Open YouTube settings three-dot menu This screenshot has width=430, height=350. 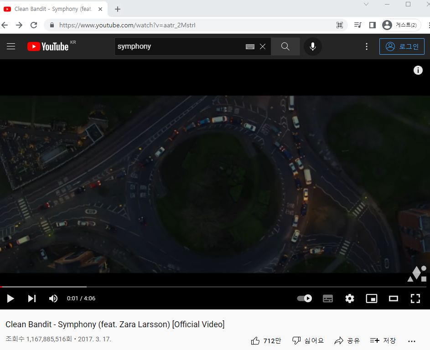coord(367,46)
